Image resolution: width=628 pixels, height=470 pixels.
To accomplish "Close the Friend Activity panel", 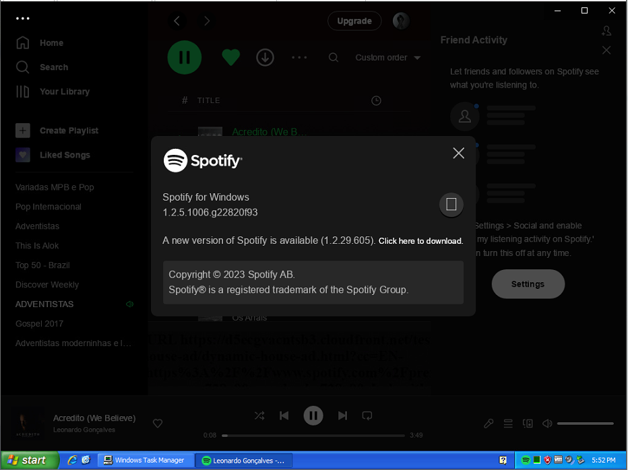I will (x=606, y=50).
